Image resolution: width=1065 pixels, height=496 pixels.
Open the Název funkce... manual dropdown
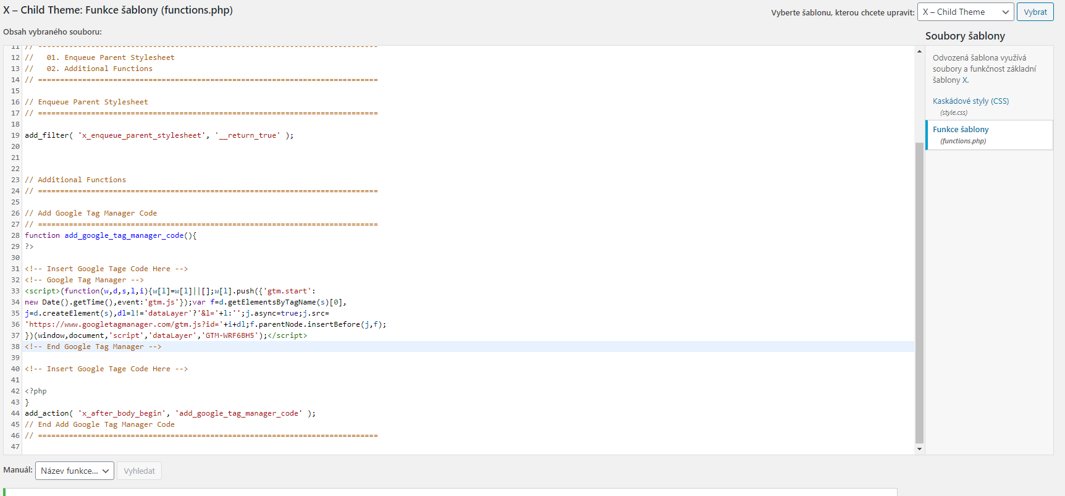75,471
